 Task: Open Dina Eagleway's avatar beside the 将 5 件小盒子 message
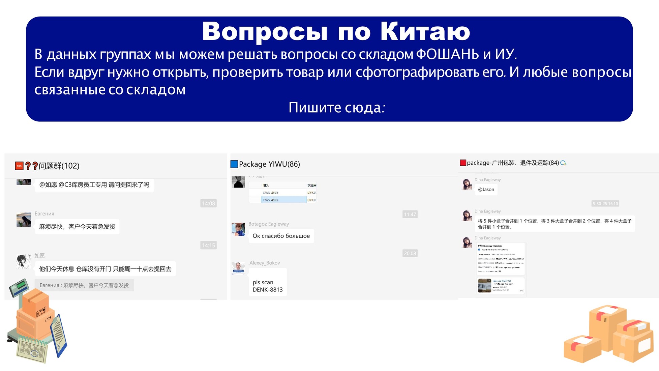[x=467, y=216]
